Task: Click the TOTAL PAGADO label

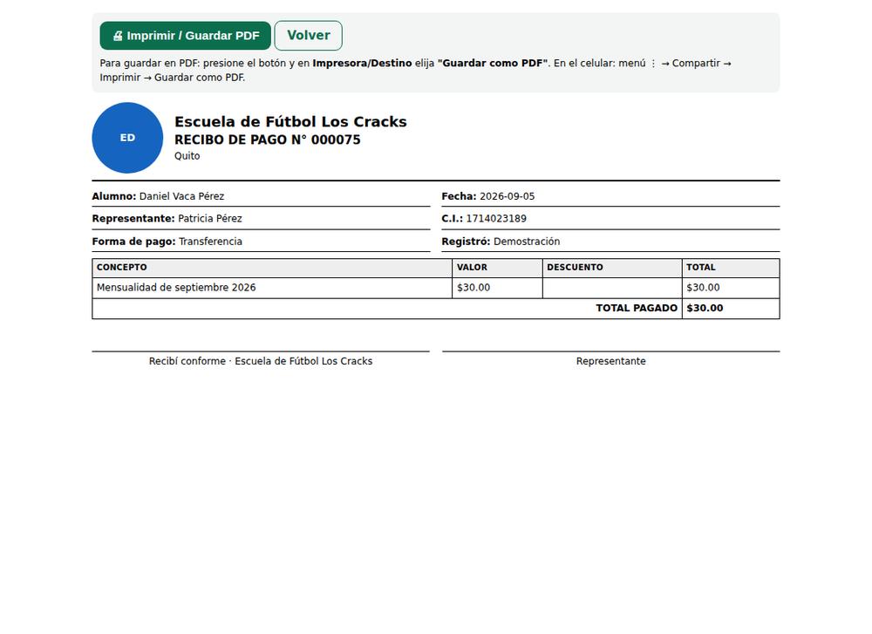Action: pyautogui.click(x=637, y=308)
